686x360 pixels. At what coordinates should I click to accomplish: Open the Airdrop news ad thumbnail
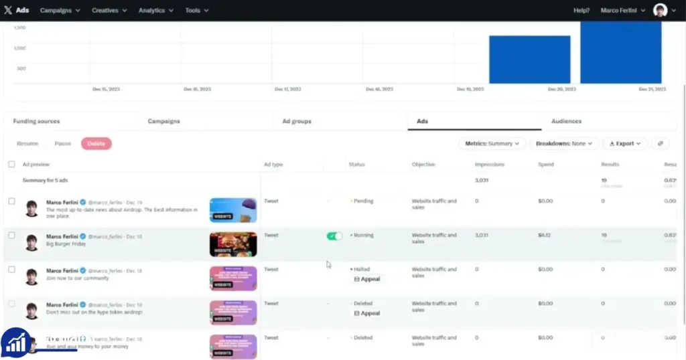[x=233, y=210]
